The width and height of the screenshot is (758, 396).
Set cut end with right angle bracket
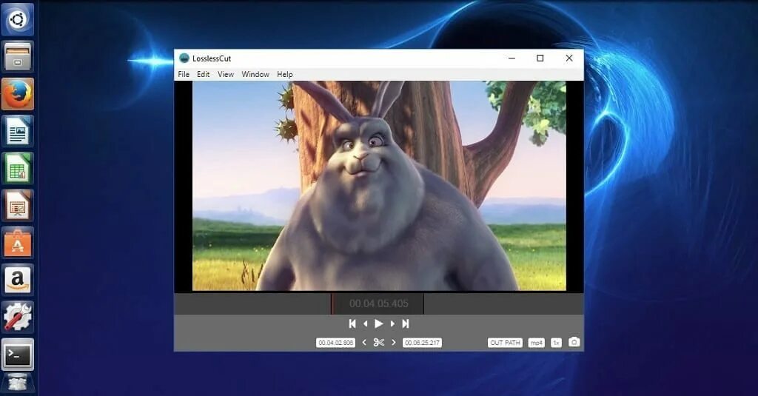pyautogui.click(x=394, y=342)
